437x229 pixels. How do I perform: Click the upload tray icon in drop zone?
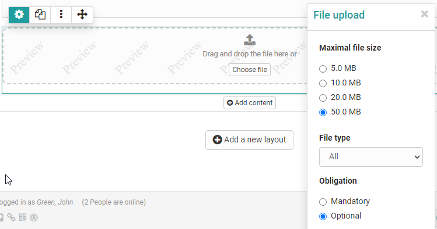250,40
